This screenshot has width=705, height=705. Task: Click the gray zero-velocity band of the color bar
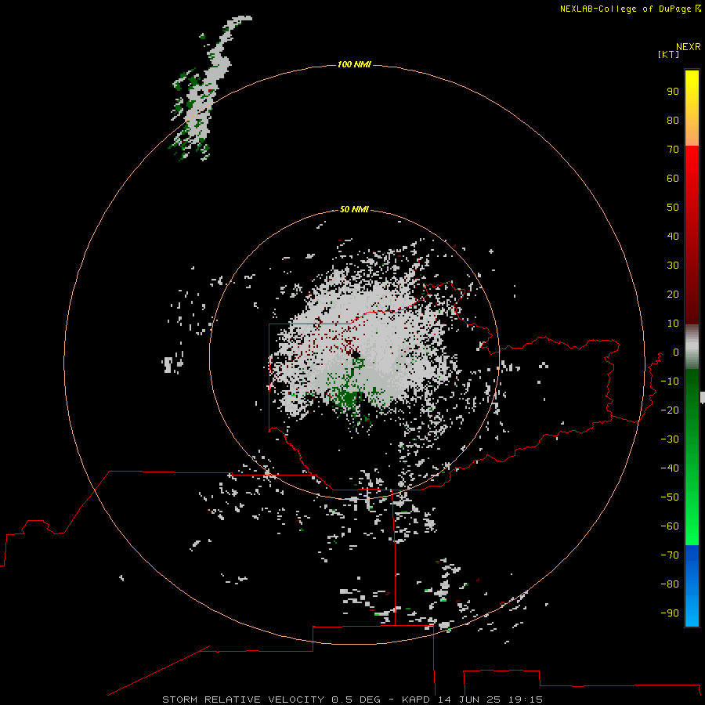pyautogui.click(x=692, y=347)
